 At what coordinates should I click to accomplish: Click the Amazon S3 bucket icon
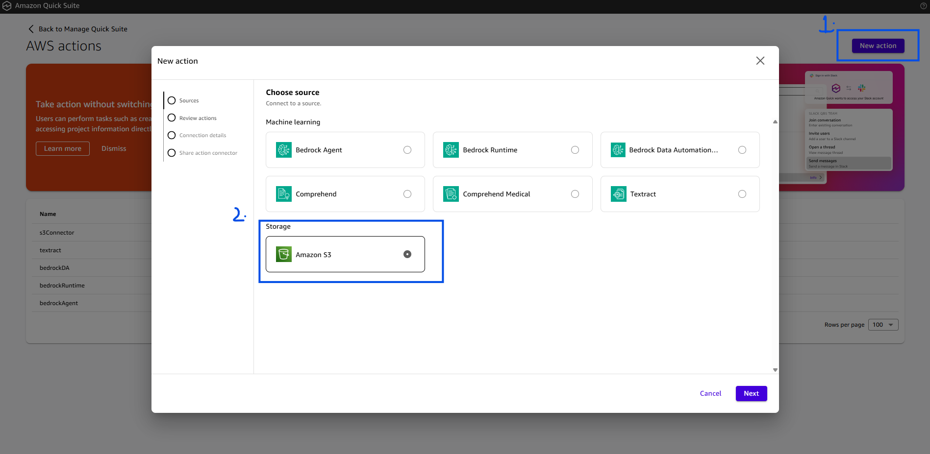284,254
